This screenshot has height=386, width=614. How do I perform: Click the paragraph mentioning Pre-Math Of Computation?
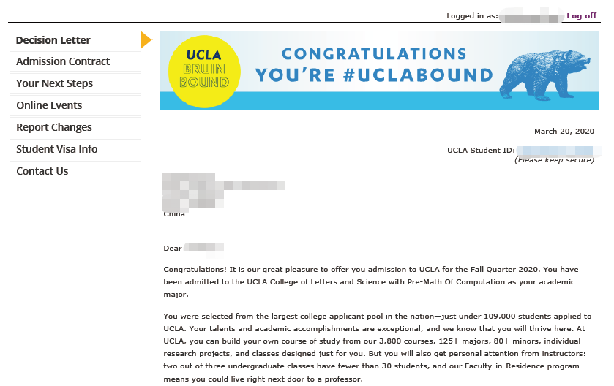pyautogui.click(x=370, y=281)
